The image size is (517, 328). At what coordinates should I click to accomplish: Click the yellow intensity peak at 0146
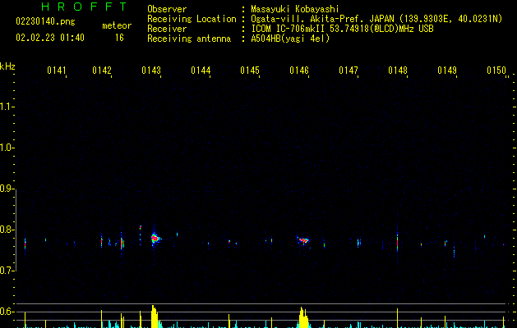coord(303,317)
